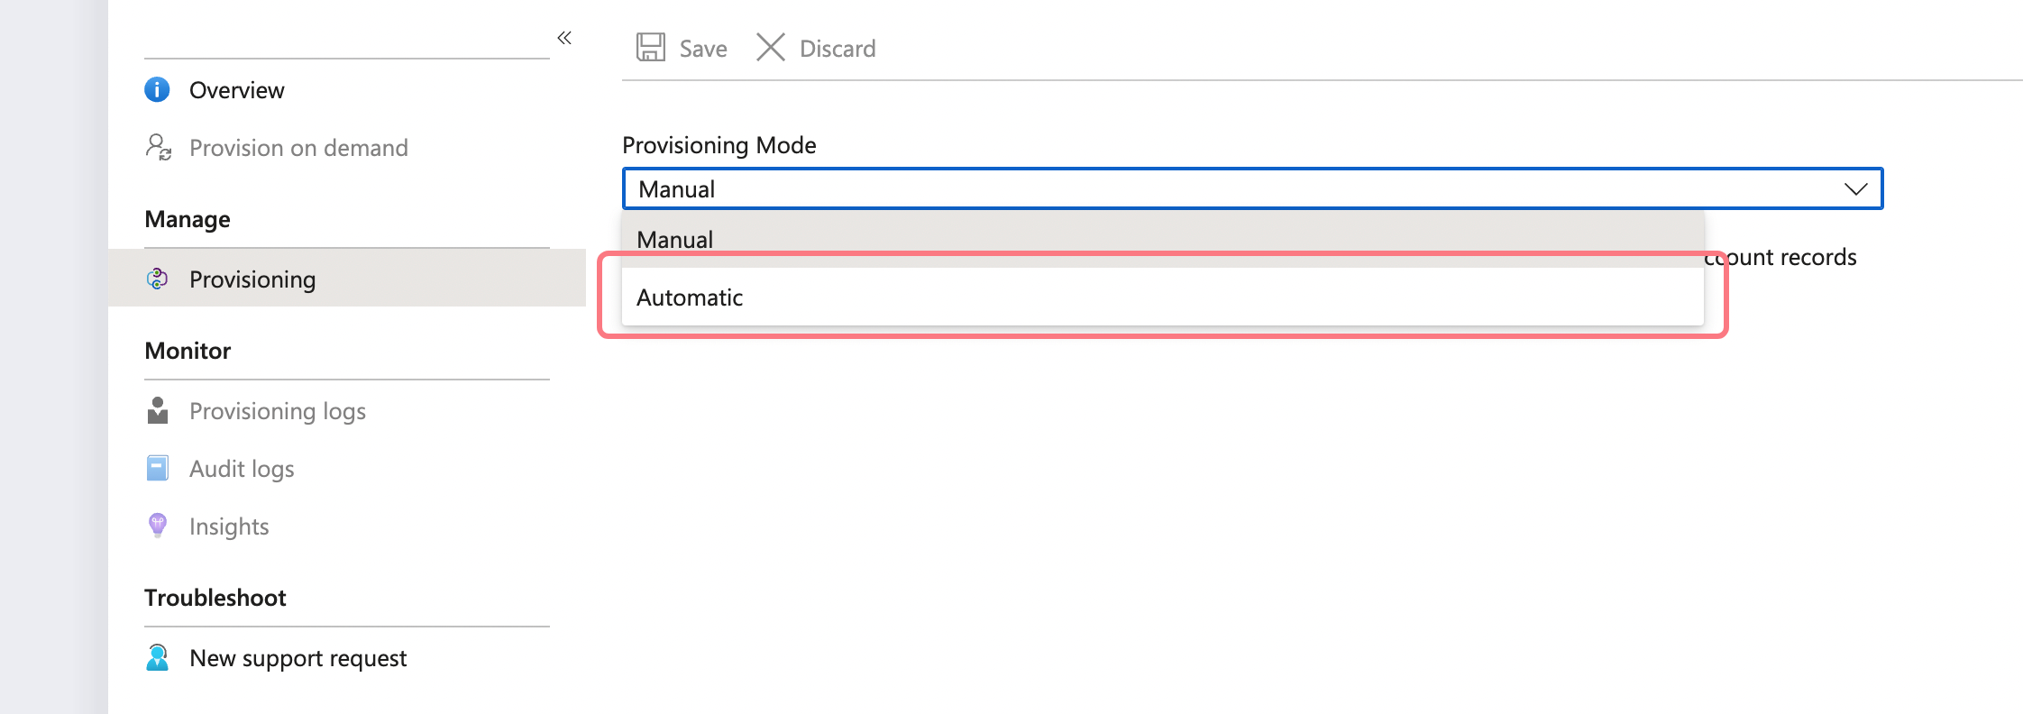Open the Overview menu item
Screen dimensions: 2023x714
[236, 90]
